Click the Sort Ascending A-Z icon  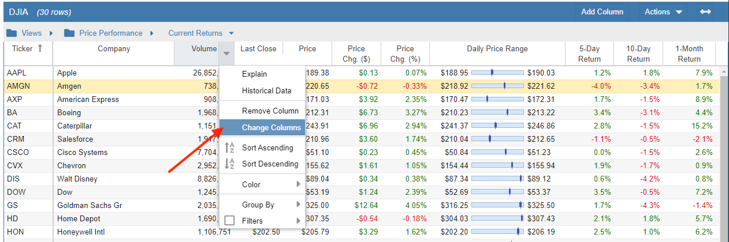229,148
